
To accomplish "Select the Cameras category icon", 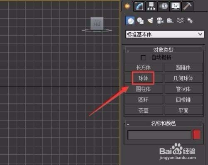I will tap(160, 21).
